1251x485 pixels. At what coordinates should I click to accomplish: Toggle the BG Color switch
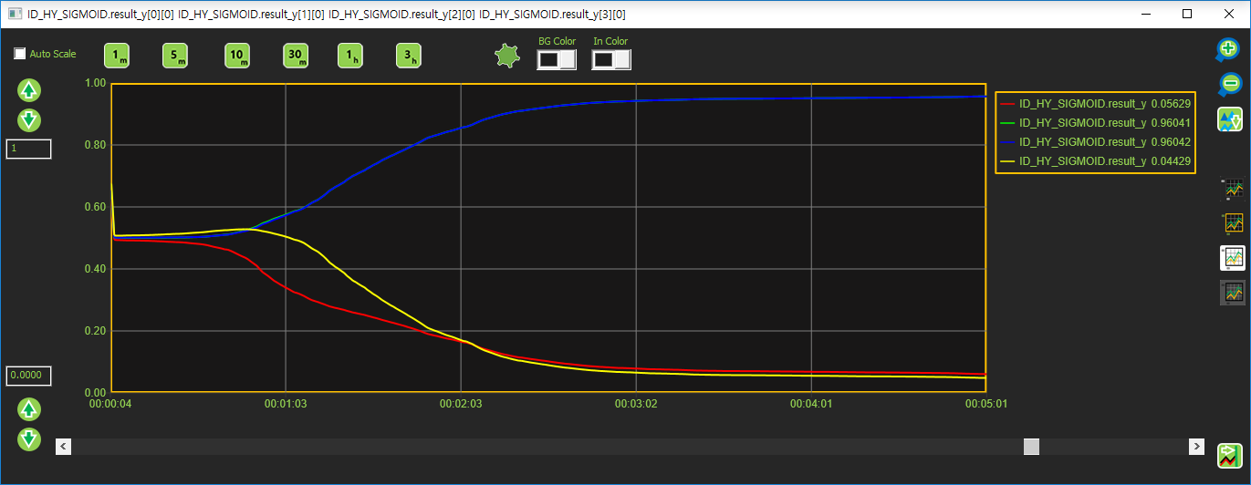pos(557,59)
